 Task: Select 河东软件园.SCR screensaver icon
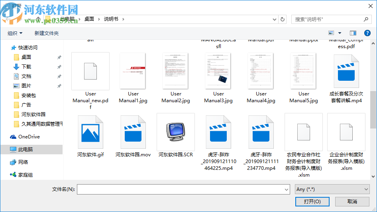(x=175, y=132)
